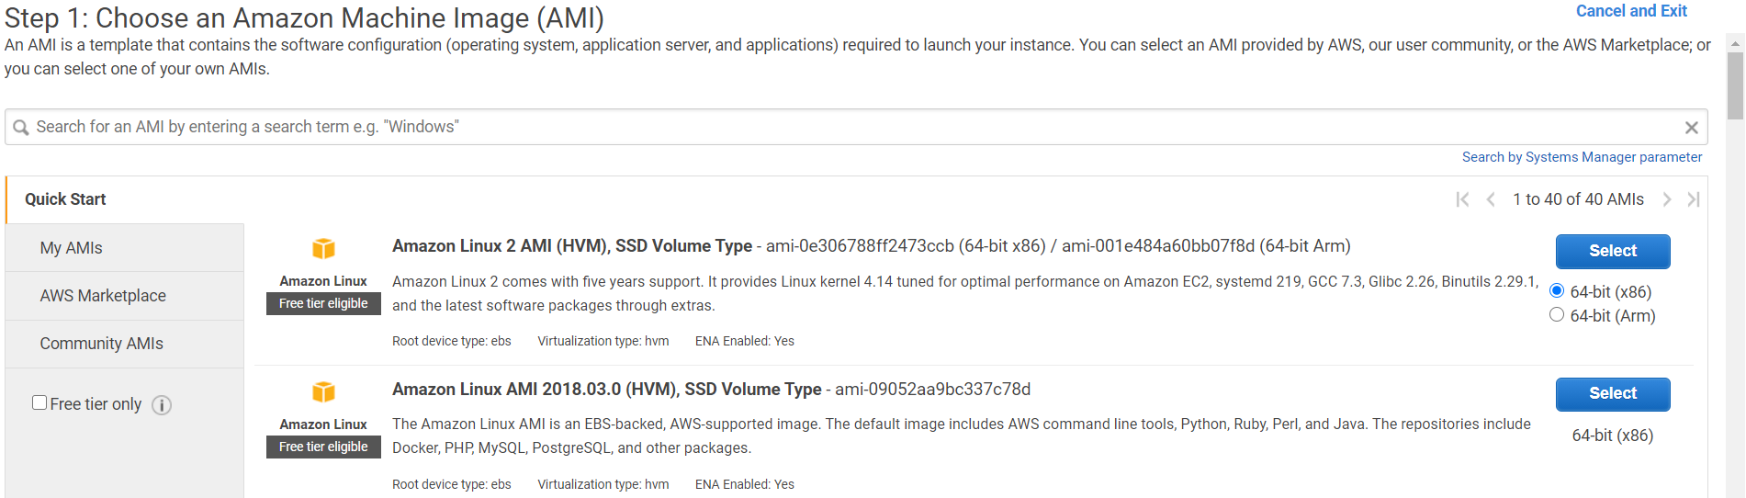The width and height of the screenshot is (1746, 498).
Task: Click the Amazon Linux 2018.03.0 box icon
Action: [323, 391]
